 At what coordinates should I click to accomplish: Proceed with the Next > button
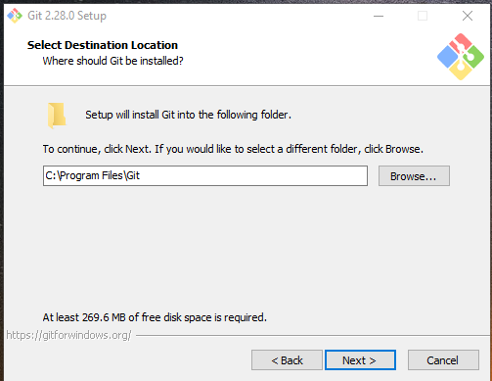tap(360, 360)
